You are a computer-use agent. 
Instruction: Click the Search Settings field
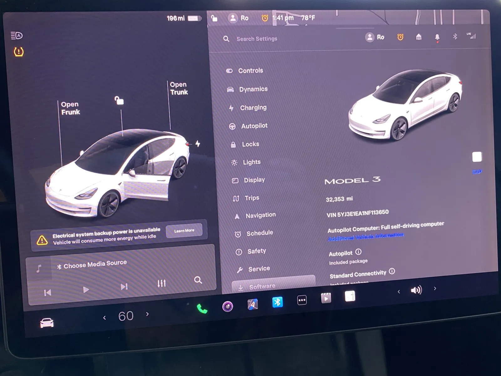(x=257, y=39)
